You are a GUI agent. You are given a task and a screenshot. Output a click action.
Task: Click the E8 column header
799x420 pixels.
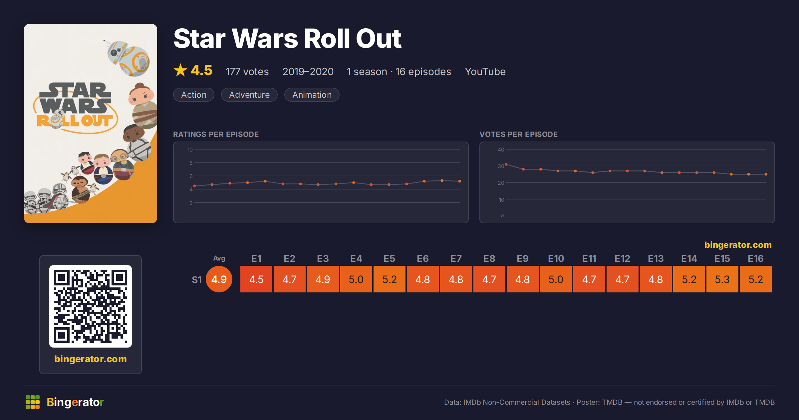[x=489, y=259]
